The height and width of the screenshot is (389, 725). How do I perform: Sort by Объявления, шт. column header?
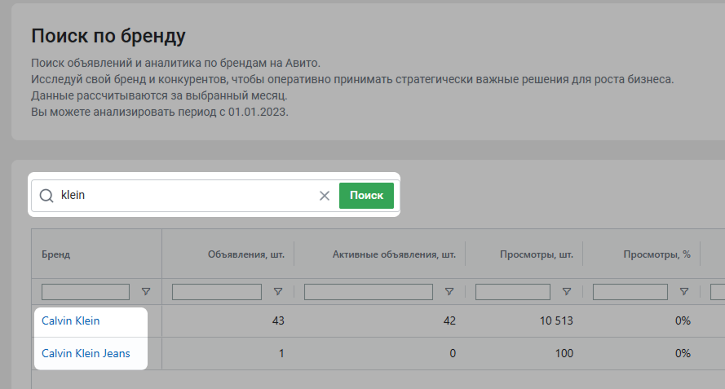click(x=246, y=254)
